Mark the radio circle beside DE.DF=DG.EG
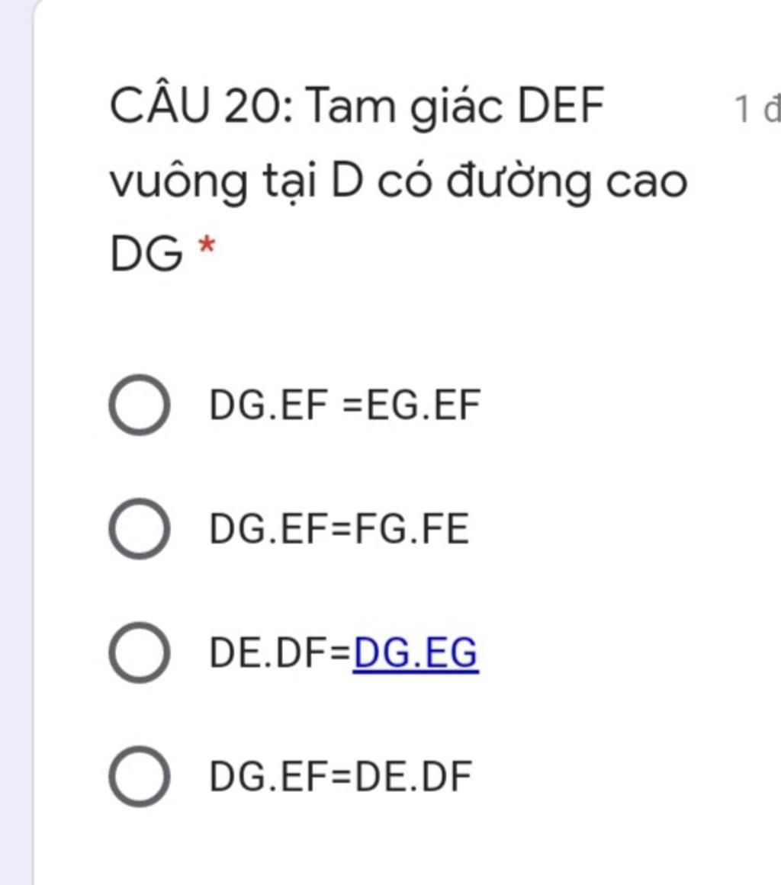Screen dimensions: 781x885 pyautogui.click(x=139, y=653)
